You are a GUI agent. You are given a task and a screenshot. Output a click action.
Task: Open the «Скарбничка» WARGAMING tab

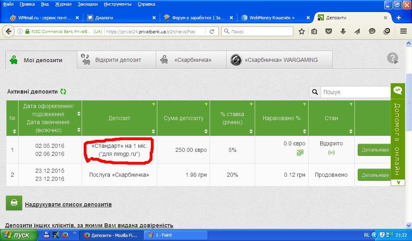(x=280, y=60)
